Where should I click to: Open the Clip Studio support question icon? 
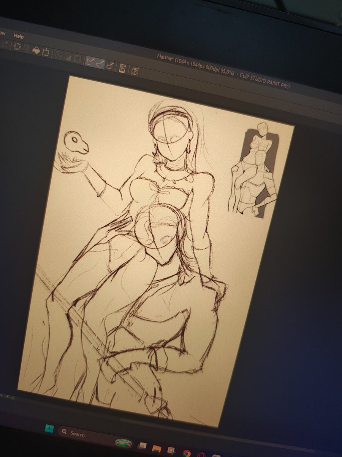tap(135, 70)
